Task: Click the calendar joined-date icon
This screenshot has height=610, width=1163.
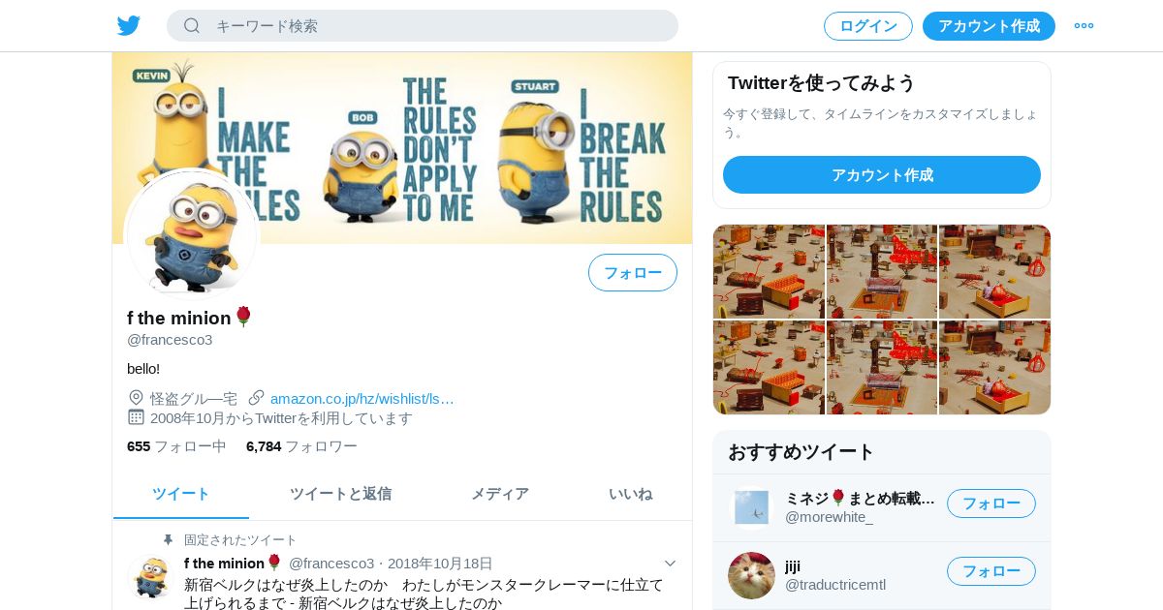Action: pos(136,417)
